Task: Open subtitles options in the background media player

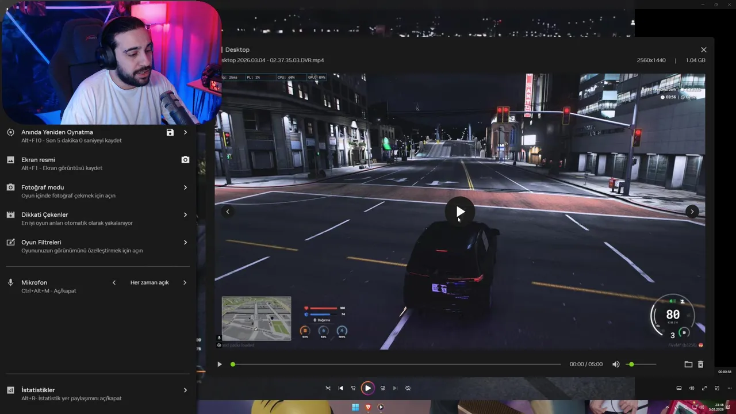Action: [678, 388]
